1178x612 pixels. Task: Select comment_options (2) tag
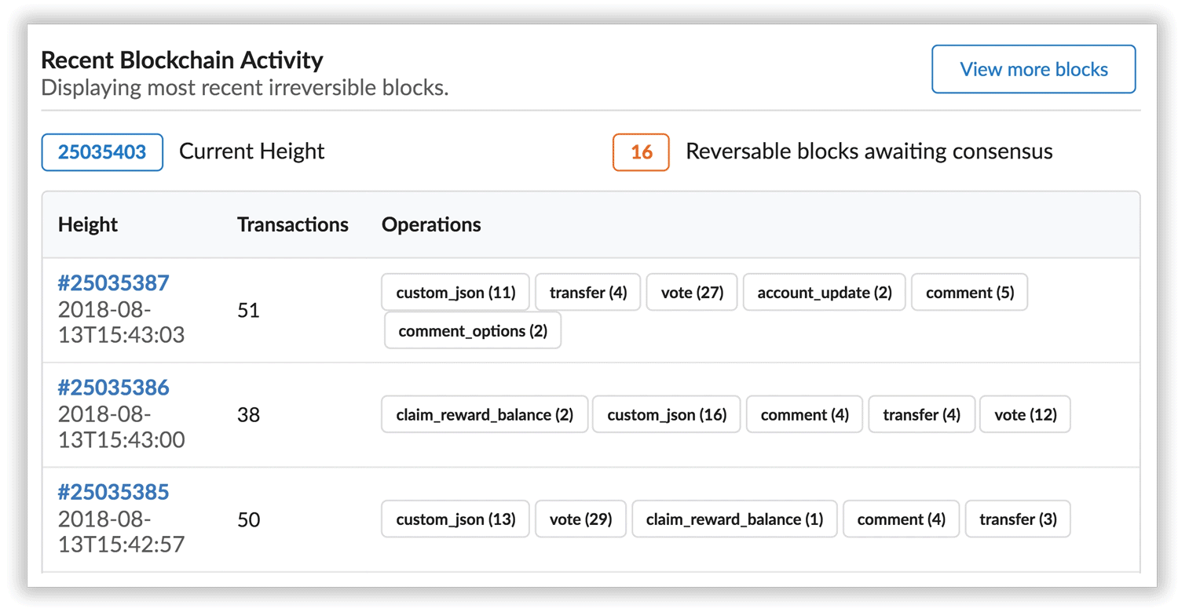tap(473, 331)
